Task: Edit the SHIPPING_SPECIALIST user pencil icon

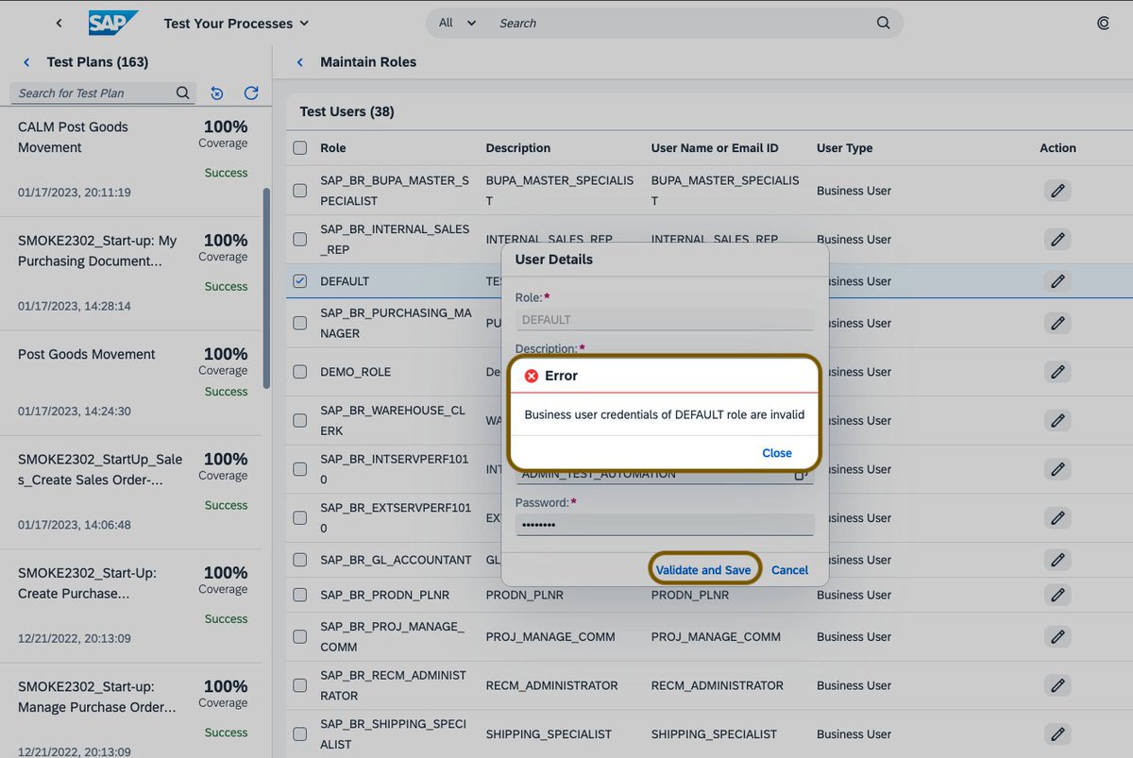Action: pos(1057,733)
